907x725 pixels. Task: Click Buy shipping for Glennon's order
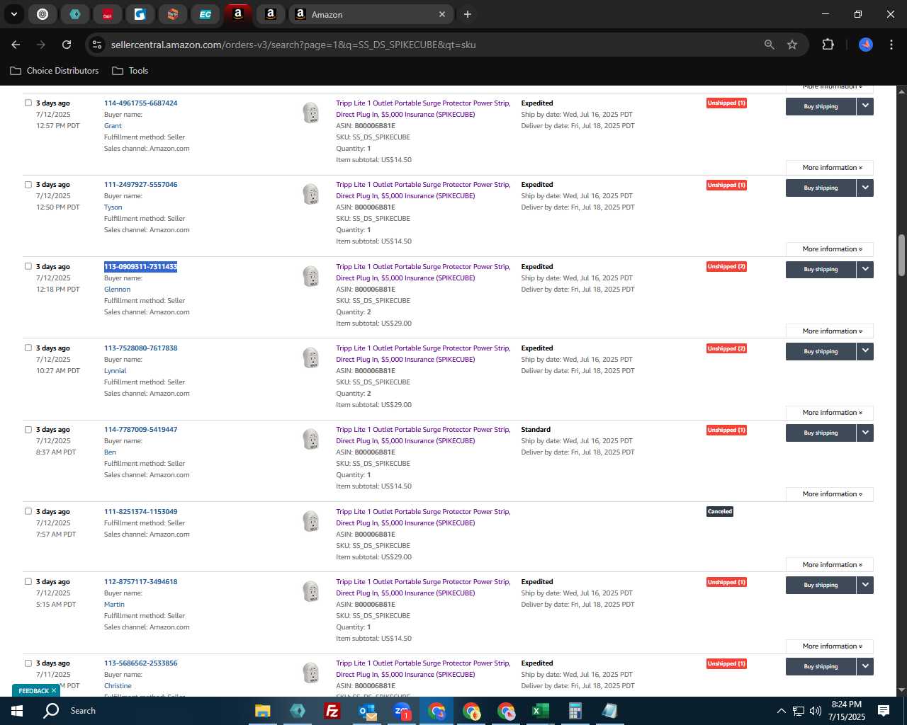pyautogui.click(x=821, y=269)
